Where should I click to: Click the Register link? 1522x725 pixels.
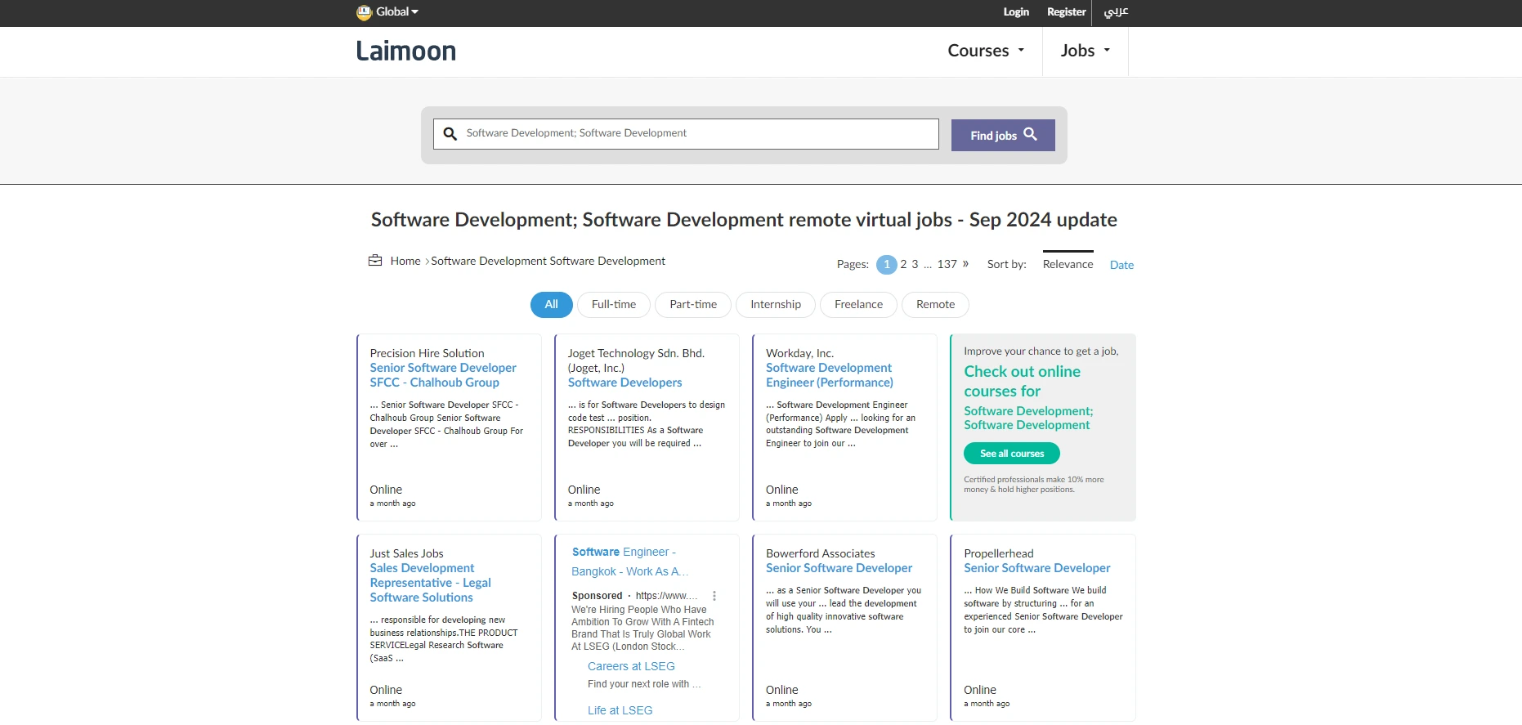pyautogui.click(x=1066, y=12)
